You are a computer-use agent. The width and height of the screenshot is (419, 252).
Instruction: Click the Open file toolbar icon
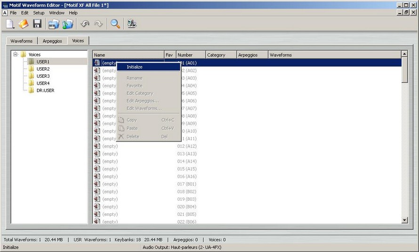(24, 24)
